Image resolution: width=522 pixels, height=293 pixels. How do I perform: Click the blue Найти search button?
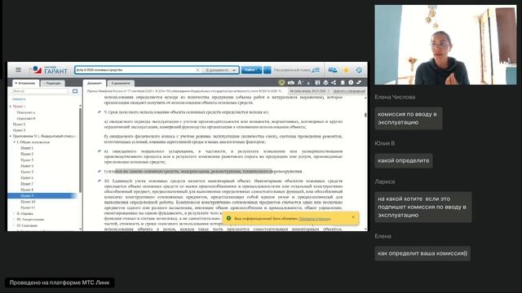pyautogui.click(x=251, y=70)
